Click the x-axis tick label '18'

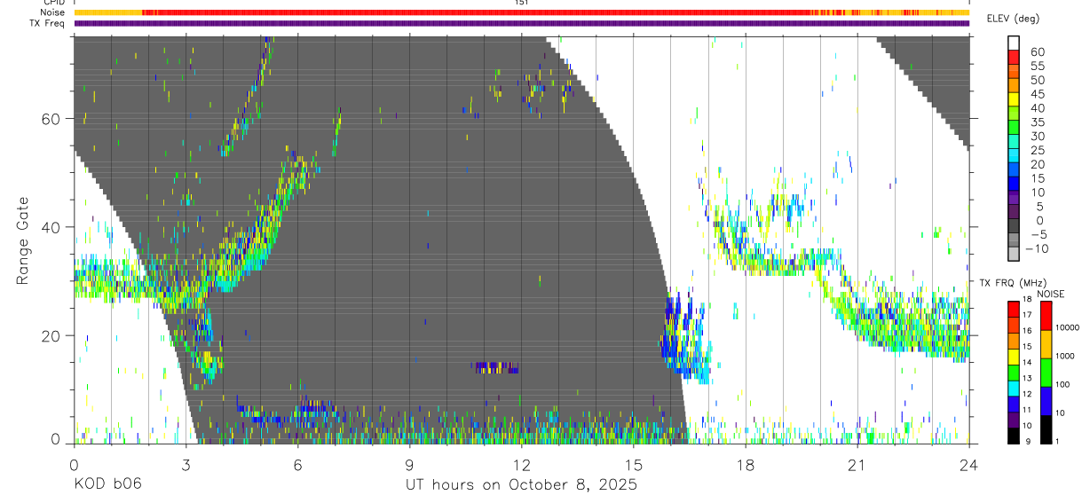pyautogui.click(x=745, y=465)
